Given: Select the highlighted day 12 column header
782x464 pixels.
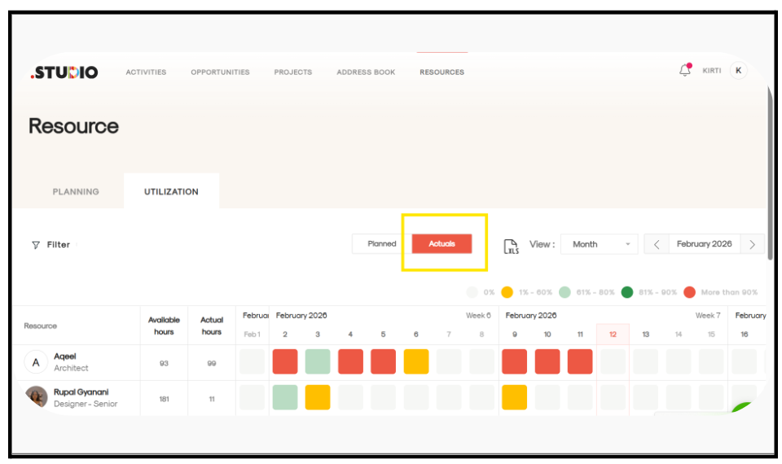Looking at the screenshot, I should [x=613, y=335].
